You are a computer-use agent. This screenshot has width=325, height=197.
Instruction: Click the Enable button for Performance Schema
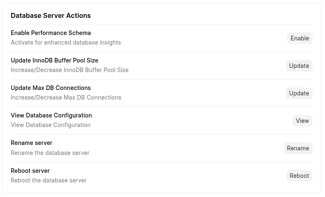[x=299, y=38]
